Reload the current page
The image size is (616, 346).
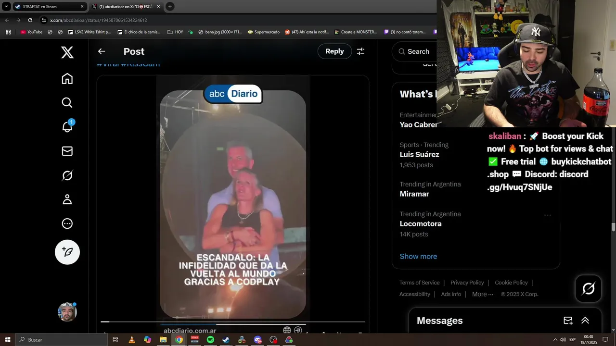(x=30, y=20)
